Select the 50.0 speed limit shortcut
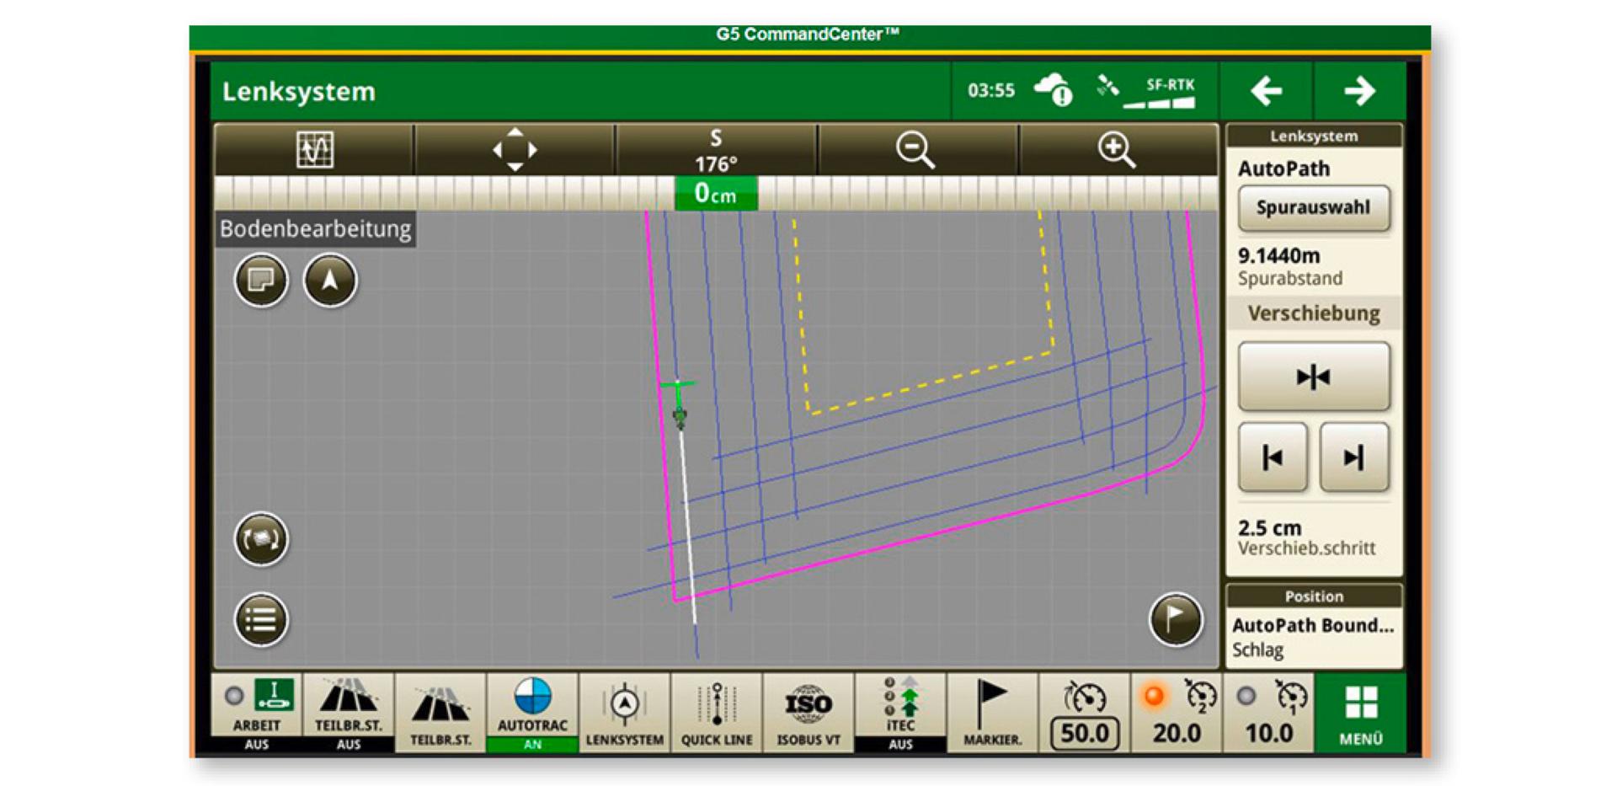 (1085, 713)
